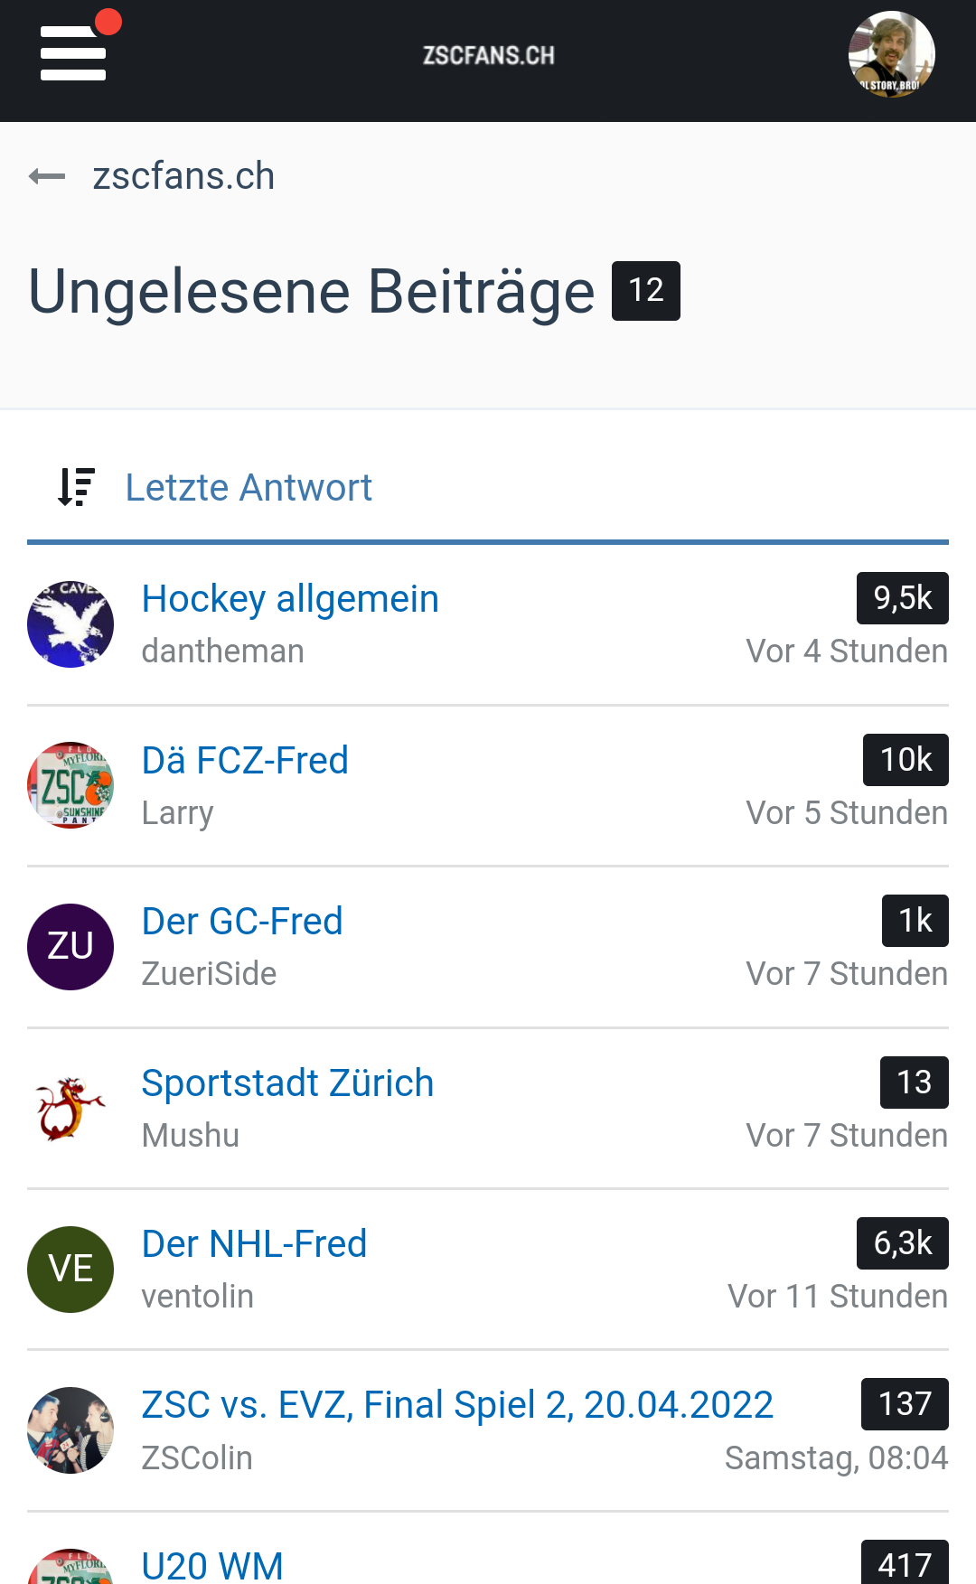Open the hamburger navigation menu
The height and width of the screenshot is (1584, 976).
point(73,53)
